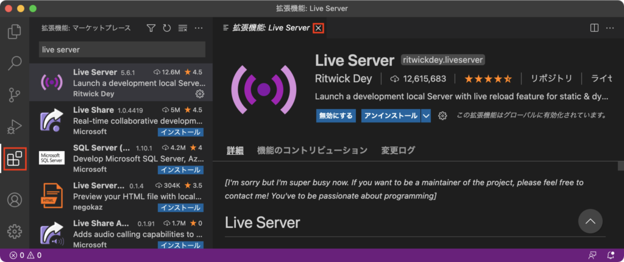
Task: Clear extensions search results icon
Action: pos(183,28)
